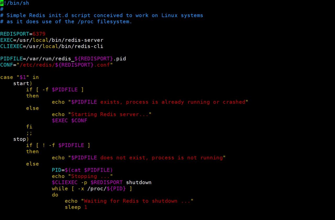Click the 'while [ -x /proc/${PID} ]' loop line
This screenshot has height=220, width=335.
click(92, 189)
